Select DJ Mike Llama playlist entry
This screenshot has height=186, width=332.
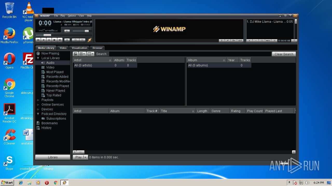pyautogui.click(x=270, y=22)
